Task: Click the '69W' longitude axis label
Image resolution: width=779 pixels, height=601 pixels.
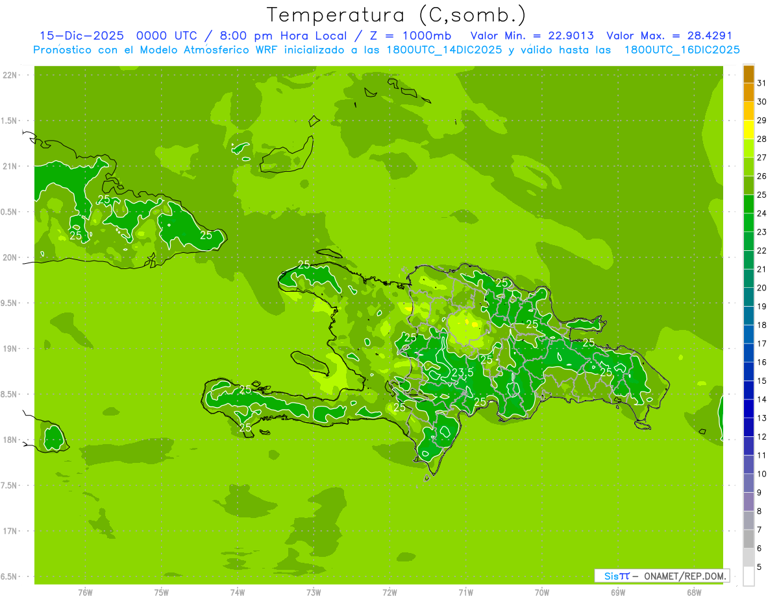Action: pos(618,592)
